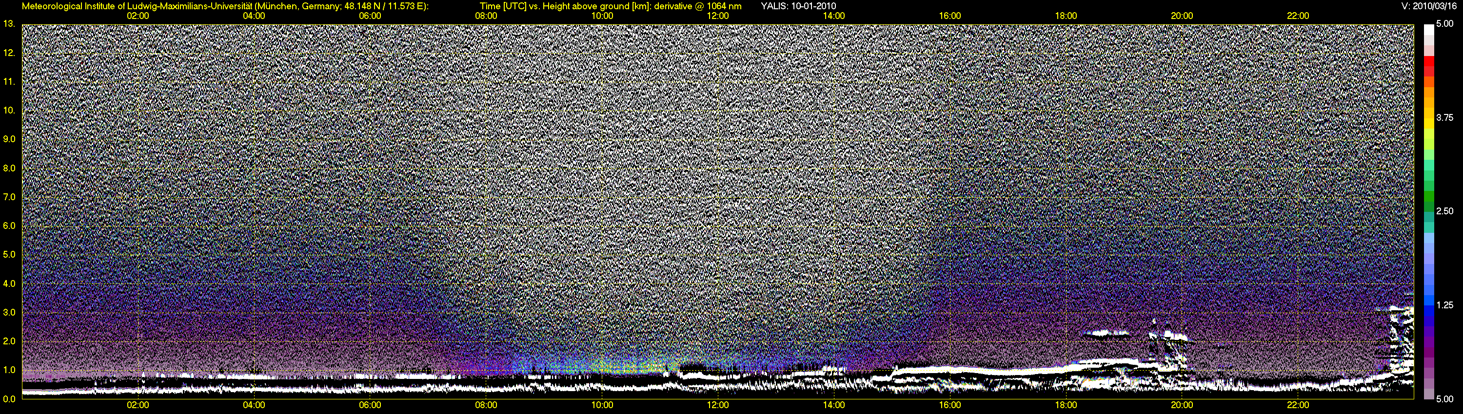Image resolution: width=1463 pixels, height=414 pixels.
Task: Click the '5.0' height axis label
Action: (8, 255)
